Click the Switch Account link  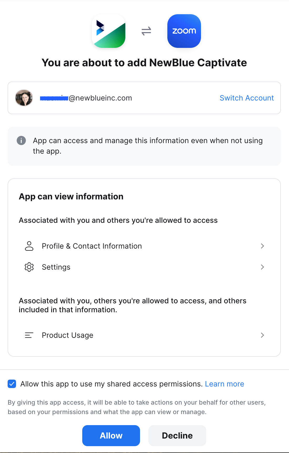[247, 98]
